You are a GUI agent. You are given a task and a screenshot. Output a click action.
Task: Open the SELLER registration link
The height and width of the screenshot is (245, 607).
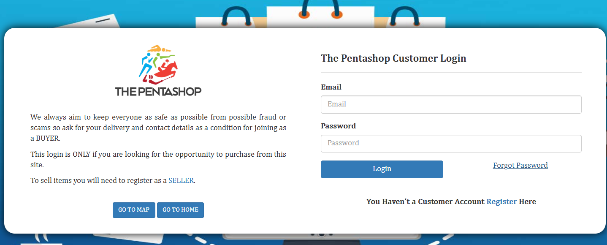pos(181,180)
